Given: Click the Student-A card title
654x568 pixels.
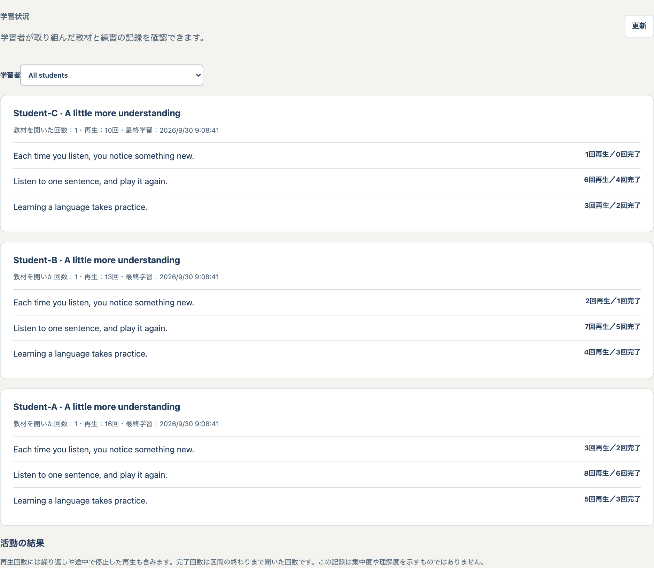Looking at the screenshot, I should point(96,407).
